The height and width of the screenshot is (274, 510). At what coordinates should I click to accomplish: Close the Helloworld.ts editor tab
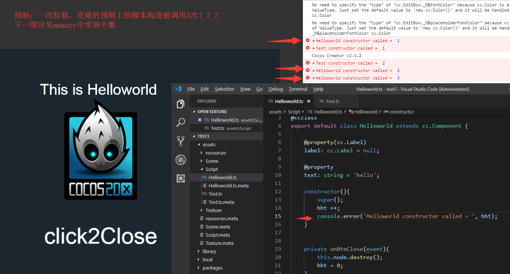tap(309, 101)
